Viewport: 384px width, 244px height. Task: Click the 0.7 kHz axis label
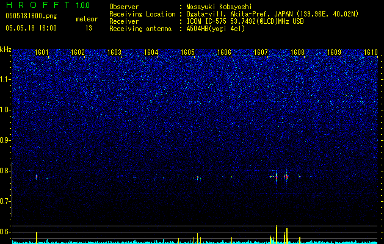[x=5, y=201]
